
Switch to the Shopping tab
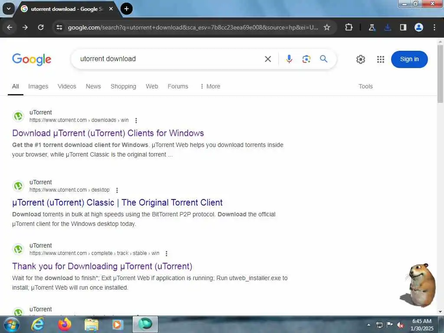click(123, 86)
